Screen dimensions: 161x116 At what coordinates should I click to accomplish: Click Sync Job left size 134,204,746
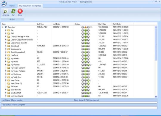coord(42,27)
